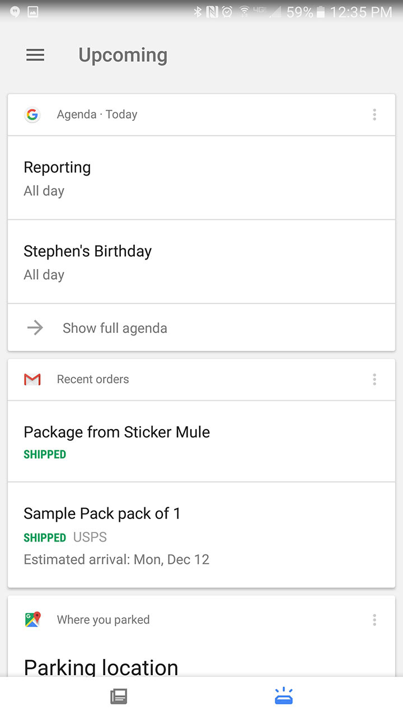
Task: Tap the Bluetooth status bar icon
Action: point(197,12)
